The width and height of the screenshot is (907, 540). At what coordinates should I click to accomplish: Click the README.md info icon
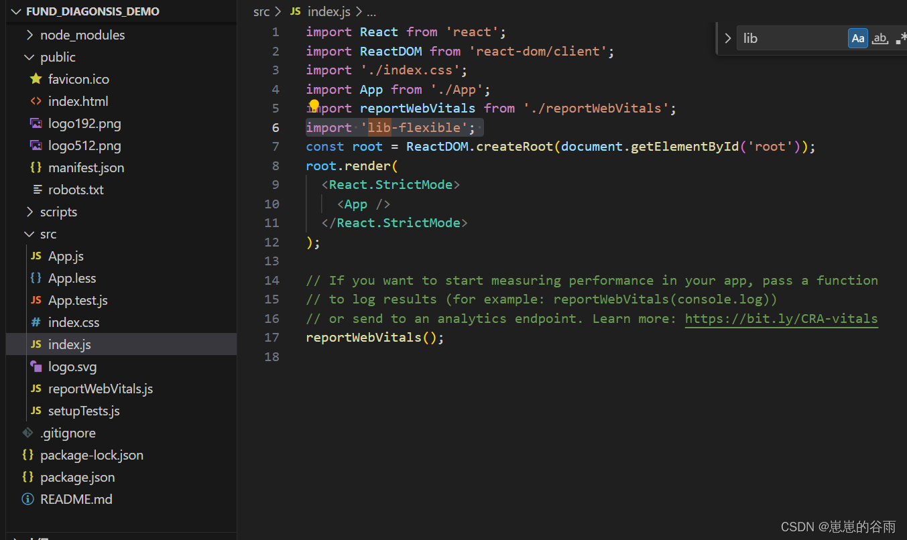click(x=27, y=499)
